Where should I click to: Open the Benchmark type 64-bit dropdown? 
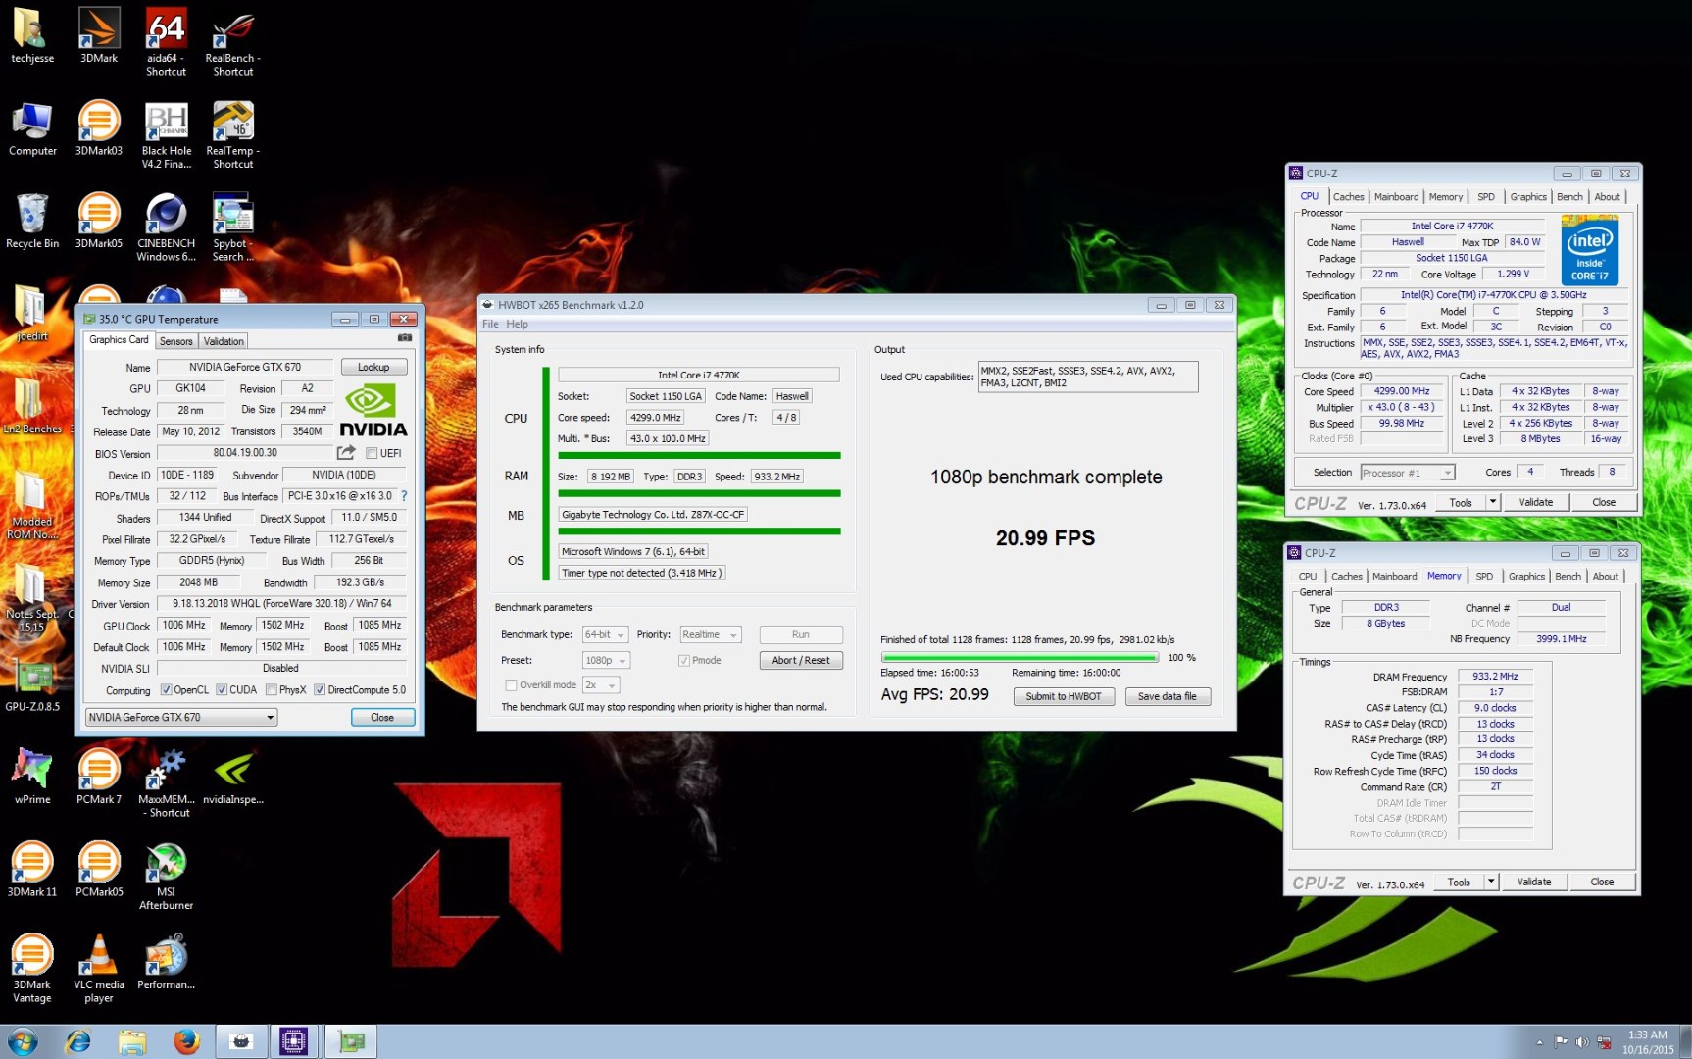coord(605,635)
